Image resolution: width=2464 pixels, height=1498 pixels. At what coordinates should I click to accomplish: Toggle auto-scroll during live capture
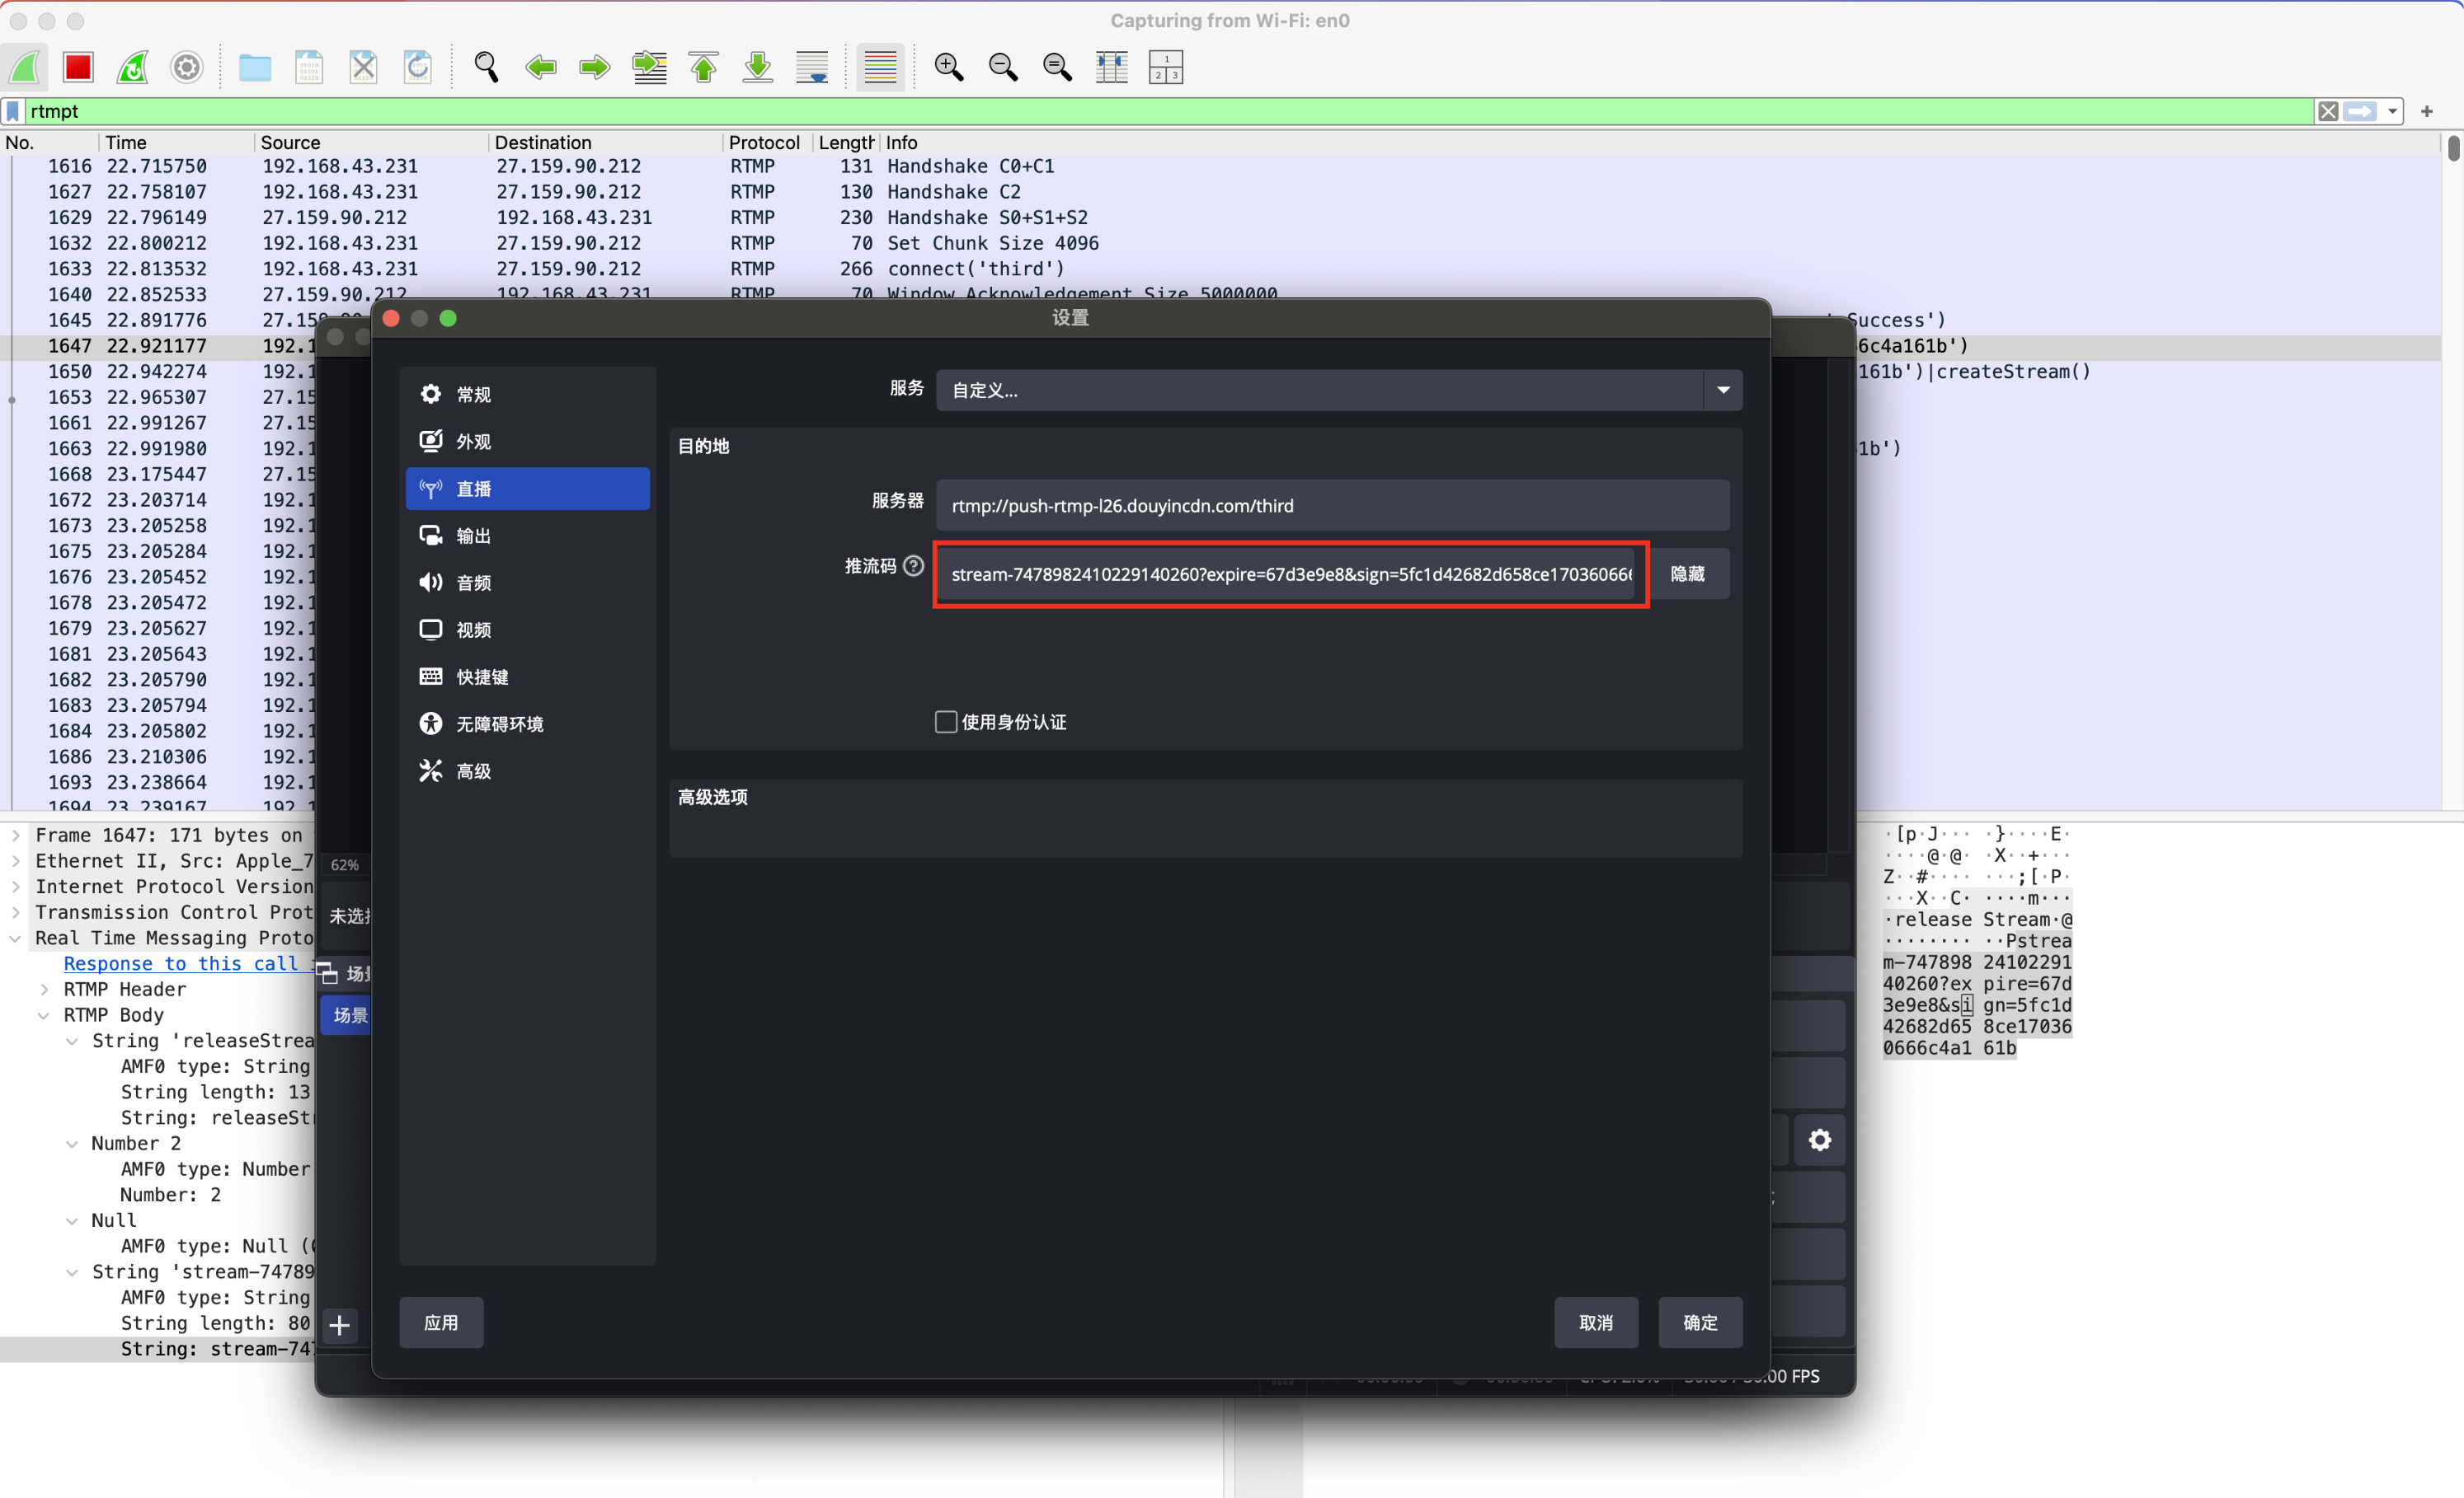click(812, 67)
